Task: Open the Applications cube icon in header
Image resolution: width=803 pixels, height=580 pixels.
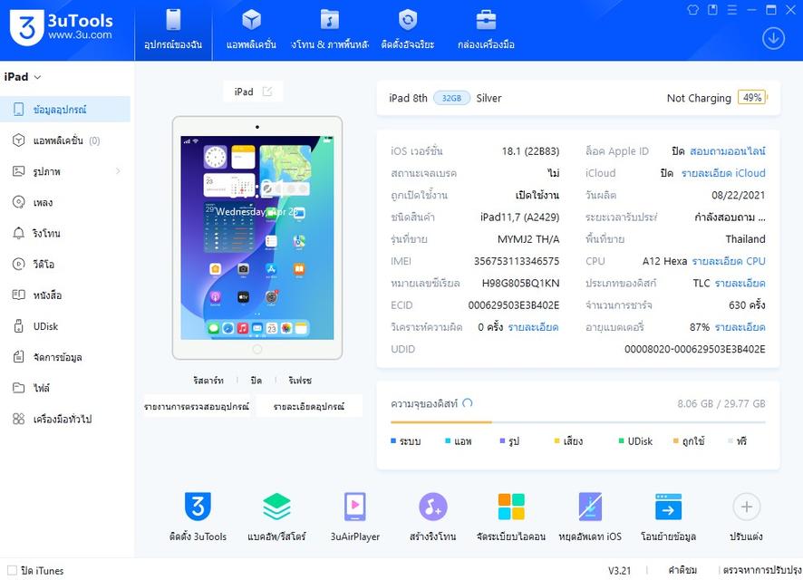Action: [x=251, y=20]
